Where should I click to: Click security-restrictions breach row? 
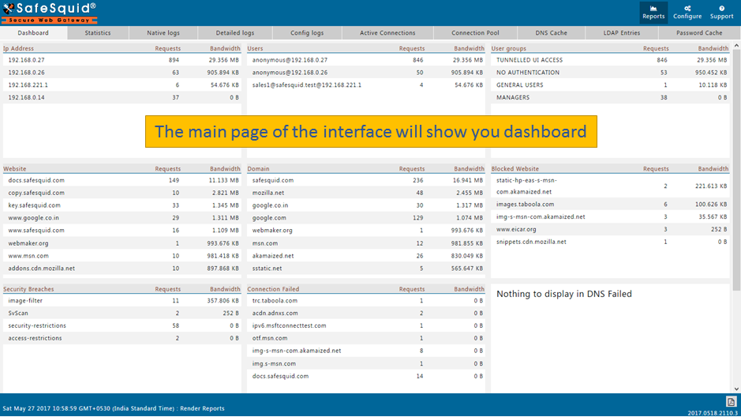click(122, 325)
